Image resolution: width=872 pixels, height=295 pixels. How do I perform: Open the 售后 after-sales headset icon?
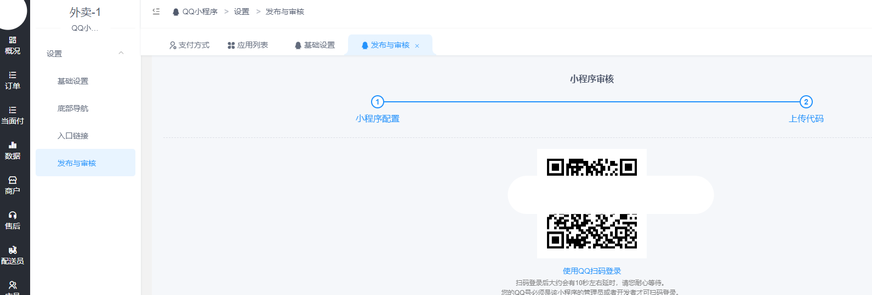point(13,215)
